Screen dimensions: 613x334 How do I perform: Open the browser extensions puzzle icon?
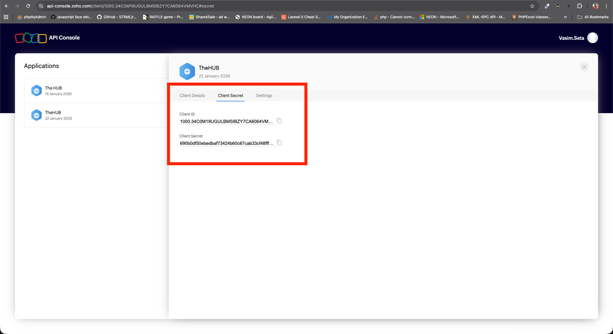(x=579, y=6)
